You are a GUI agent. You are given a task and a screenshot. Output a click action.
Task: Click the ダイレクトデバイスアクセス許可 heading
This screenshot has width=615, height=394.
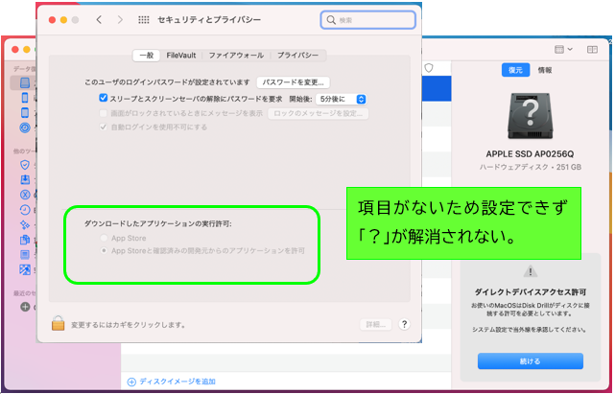pos(531,292)
